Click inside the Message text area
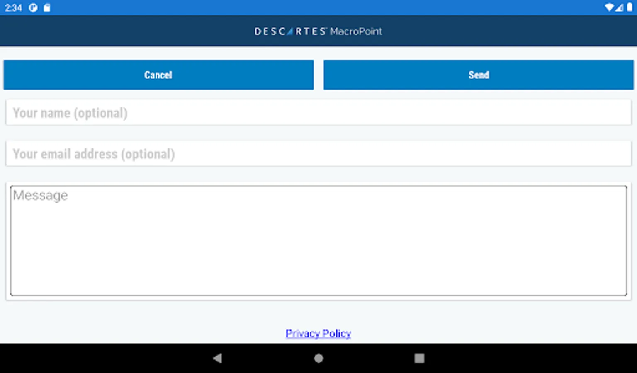Viewport: 637px width, 373px height. [318, 241]
